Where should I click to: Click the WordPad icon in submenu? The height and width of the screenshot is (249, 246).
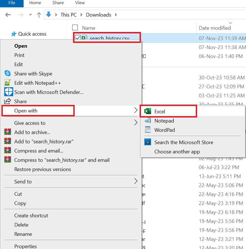click(147, 130)
